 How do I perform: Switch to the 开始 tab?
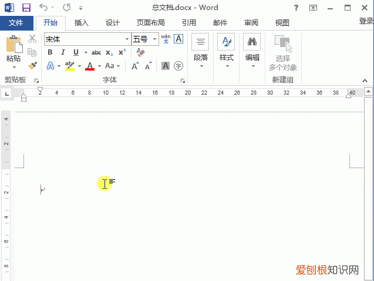click(50, 23)
